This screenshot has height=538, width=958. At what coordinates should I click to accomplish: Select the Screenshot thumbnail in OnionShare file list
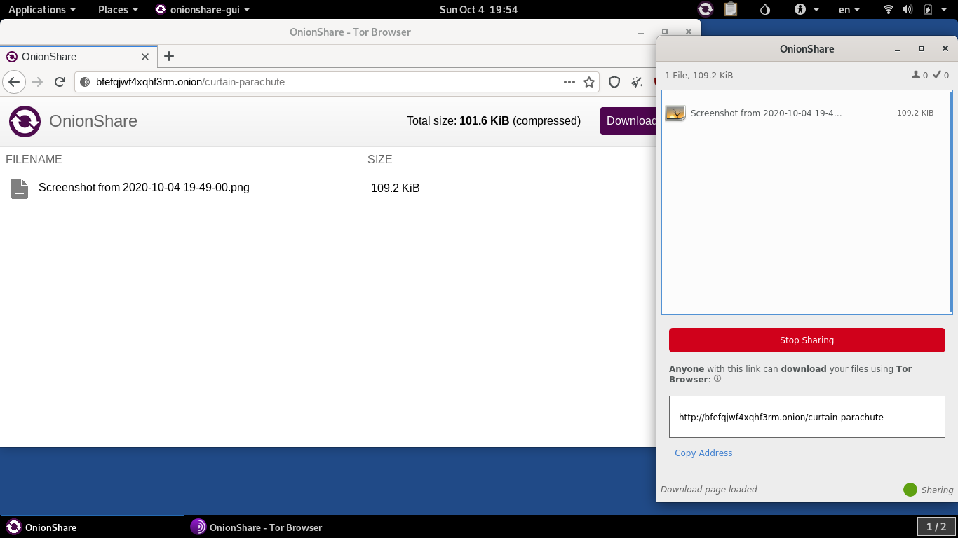click(675, 113)
